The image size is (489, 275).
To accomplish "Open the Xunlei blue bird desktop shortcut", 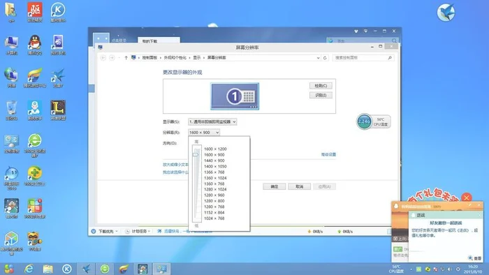I will click(x=58, y=77).
